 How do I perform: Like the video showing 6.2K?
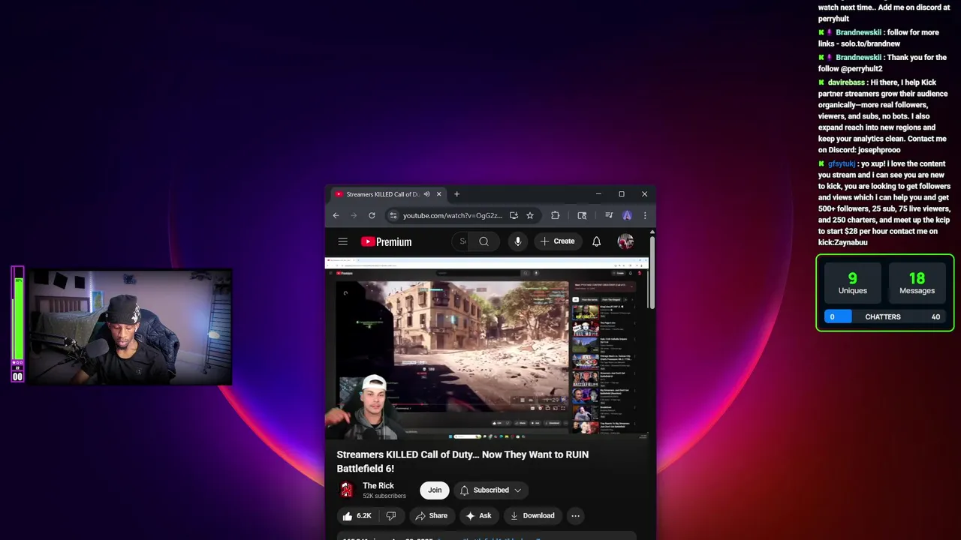(357, 516)
